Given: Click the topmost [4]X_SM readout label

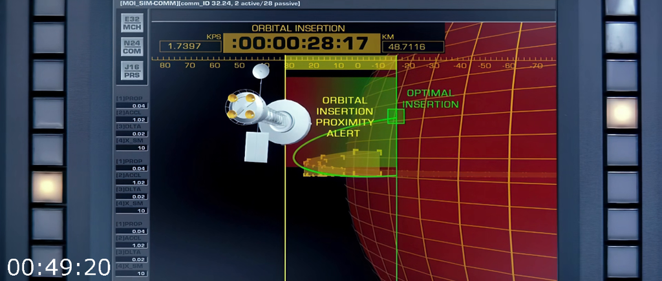Looking at the screenshot, I should (129, 141).
